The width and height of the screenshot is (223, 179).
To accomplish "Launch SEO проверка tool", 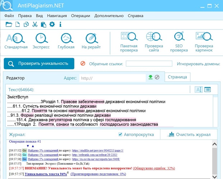I will 179,42.
